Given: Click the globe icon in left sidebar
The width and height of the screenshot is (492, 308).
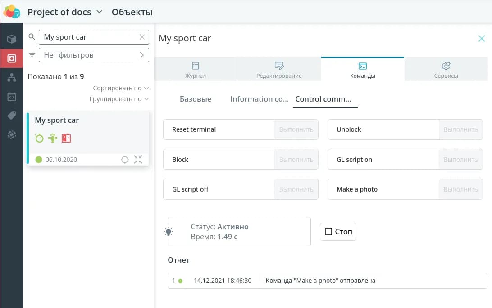Looking at the screenshot, I should (12, 134).
